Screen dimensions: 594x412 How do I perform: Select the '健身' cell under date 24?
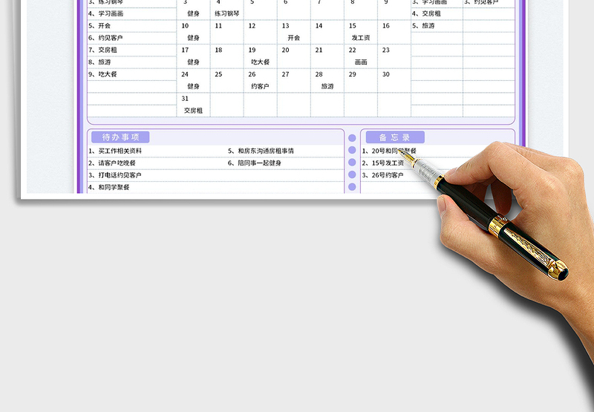coord(193,86)
